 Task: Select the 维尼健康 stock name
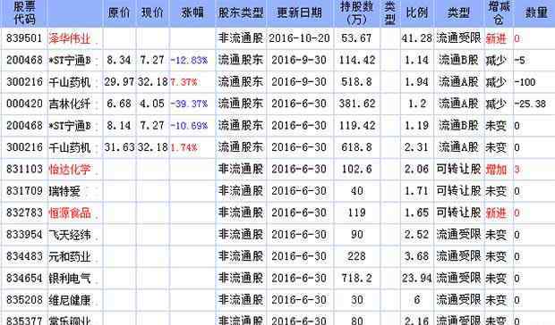70,300
